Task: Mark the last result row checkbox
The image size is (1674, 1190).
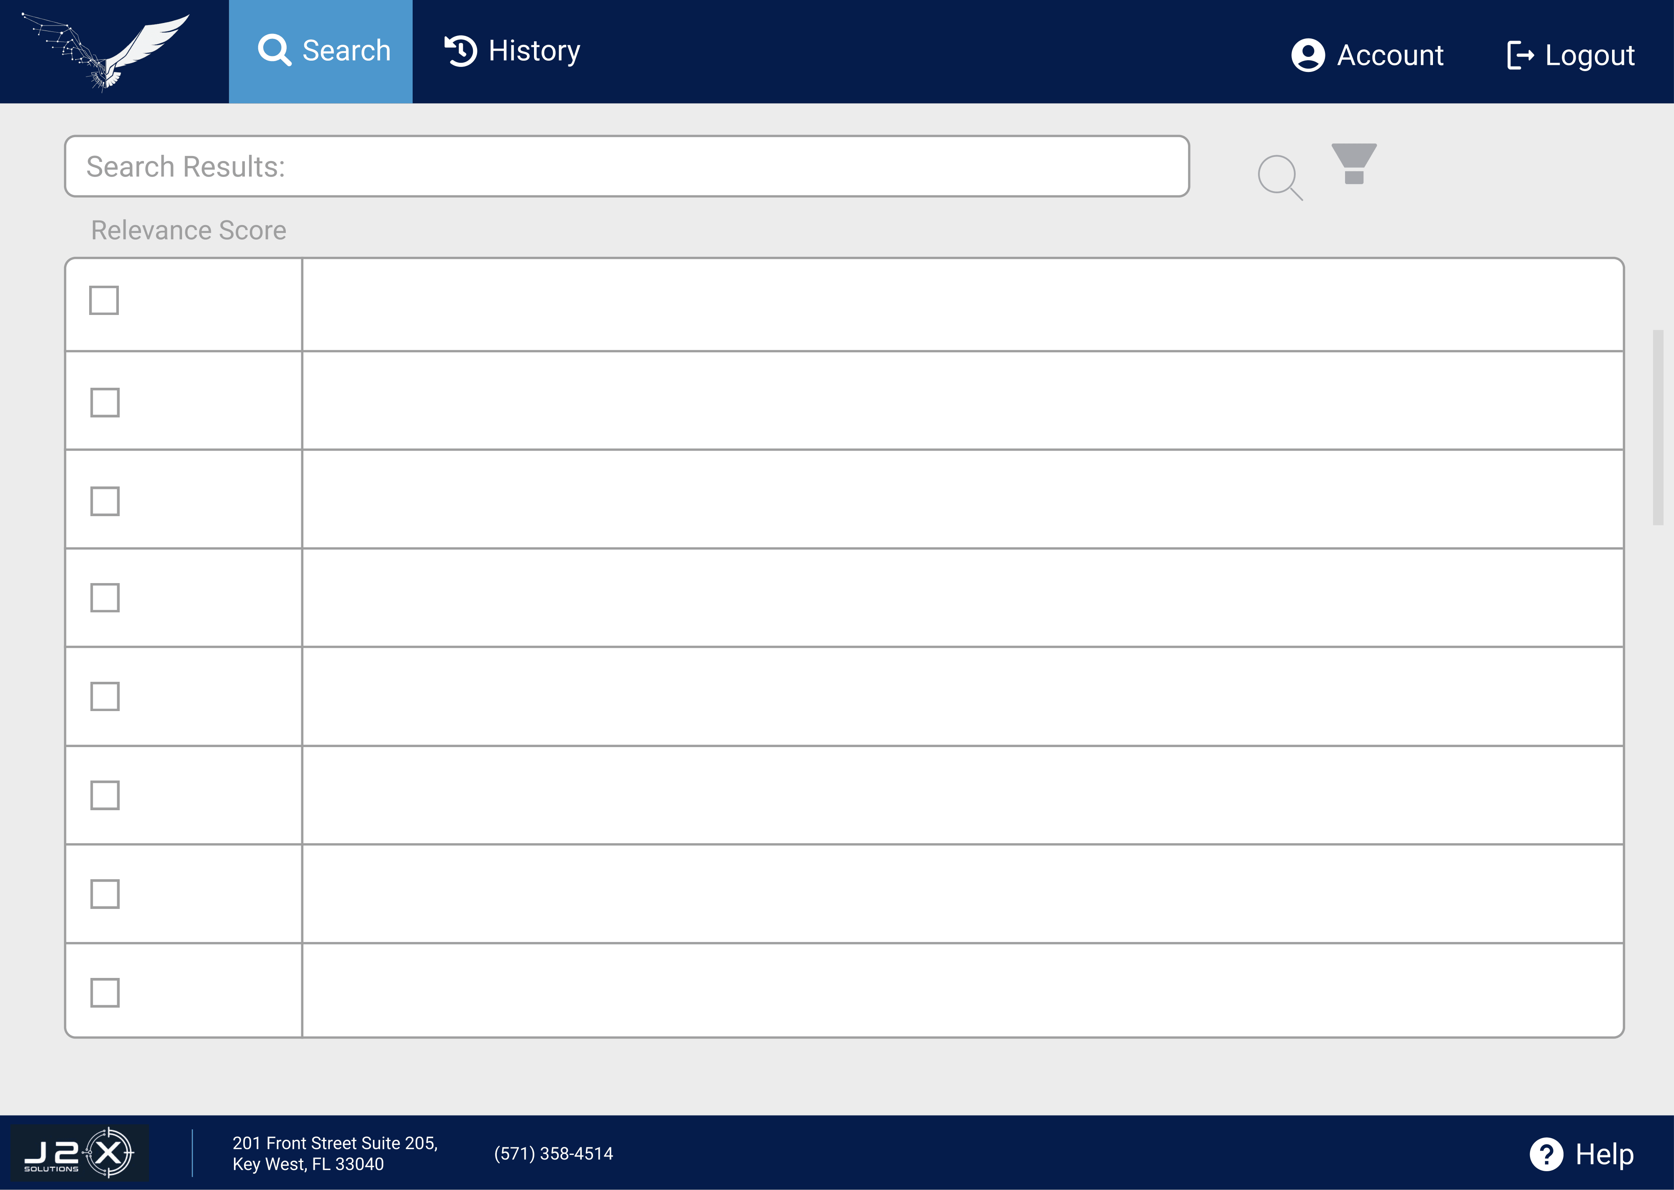Action: 105,992
